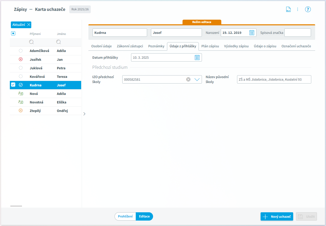Viewport: 326px width, 226px height.
Task: Switch to Osobní údaje tab
Action: point(101,46)
